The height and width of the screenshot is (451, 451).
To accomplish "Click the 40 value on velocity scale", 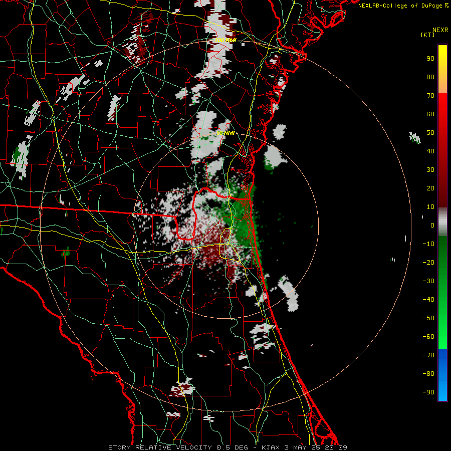I will pyautogui.click(x=430, y=151).
